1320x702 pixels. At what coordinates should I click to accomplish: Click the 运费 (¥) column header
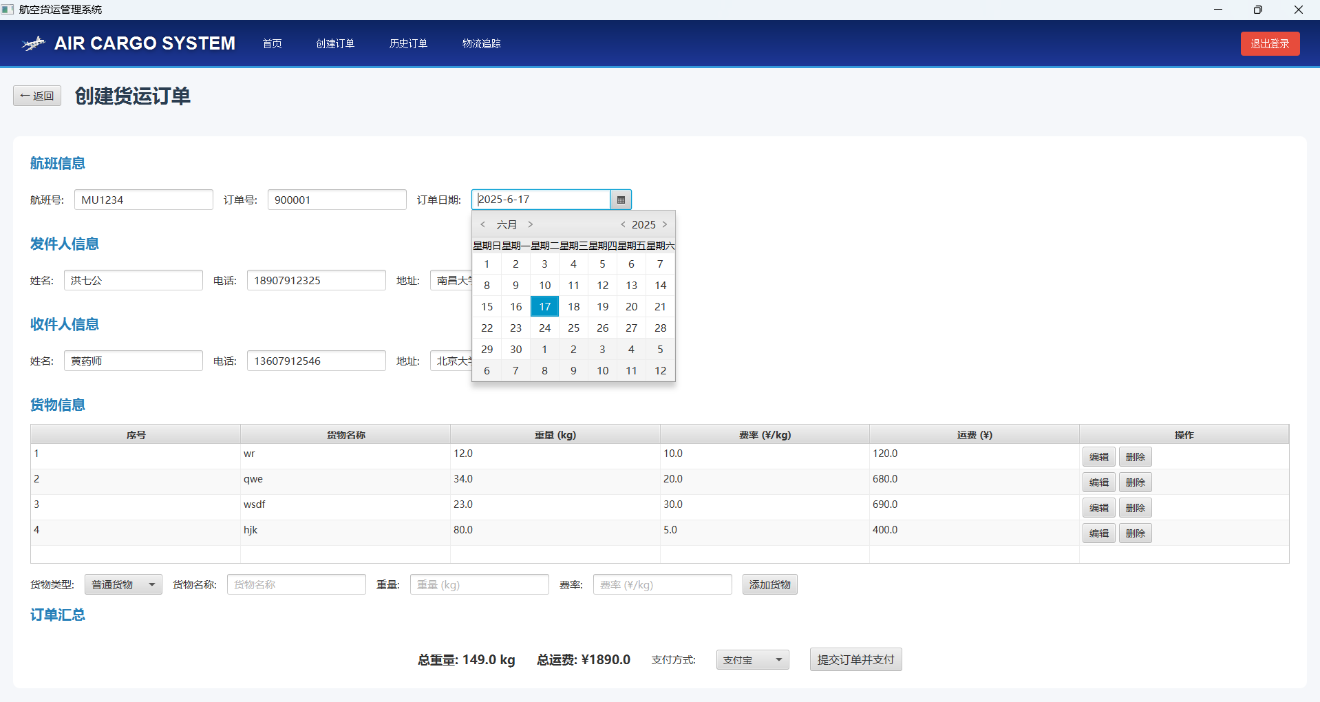(975, 434)
